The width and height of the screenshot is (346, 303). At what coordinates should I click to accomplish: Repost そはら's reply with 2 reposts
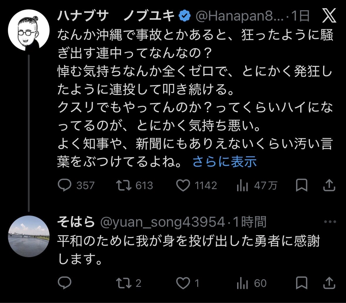pyautogui.click(x=122, y=283)
